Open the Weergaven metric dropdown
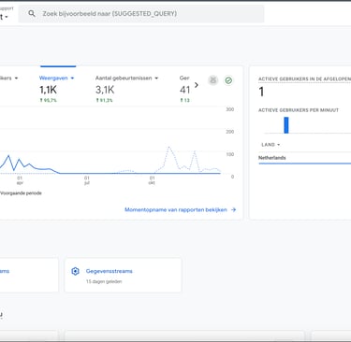This screenshot has width=351, height=342. [72, 78]
